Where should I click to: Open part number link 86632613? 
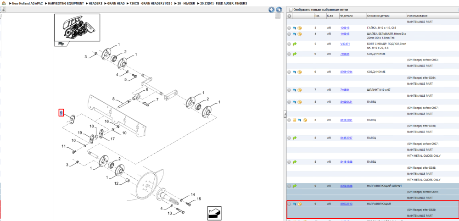click(x=346, y=204)
